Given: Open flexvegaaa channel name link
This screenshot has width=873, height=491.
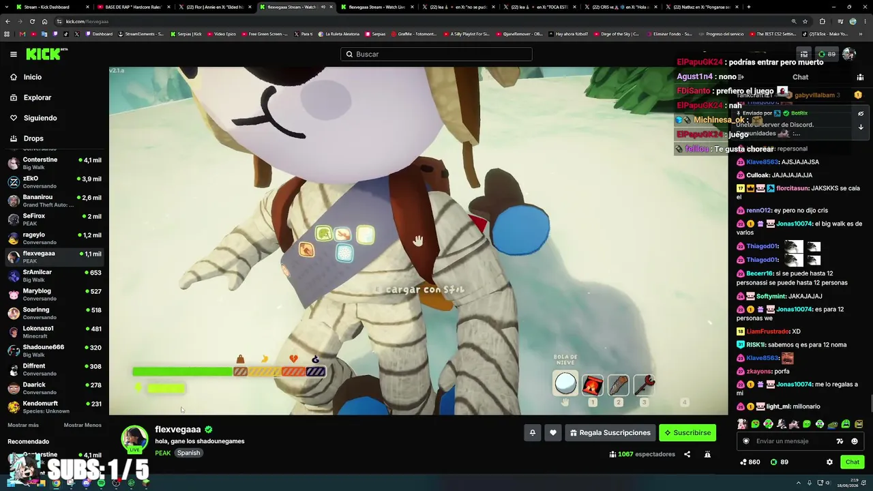Looking at the screenshot, I should [177, 430].
